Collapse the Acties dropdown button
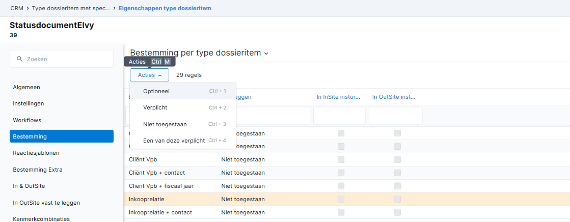 point(149,75)
